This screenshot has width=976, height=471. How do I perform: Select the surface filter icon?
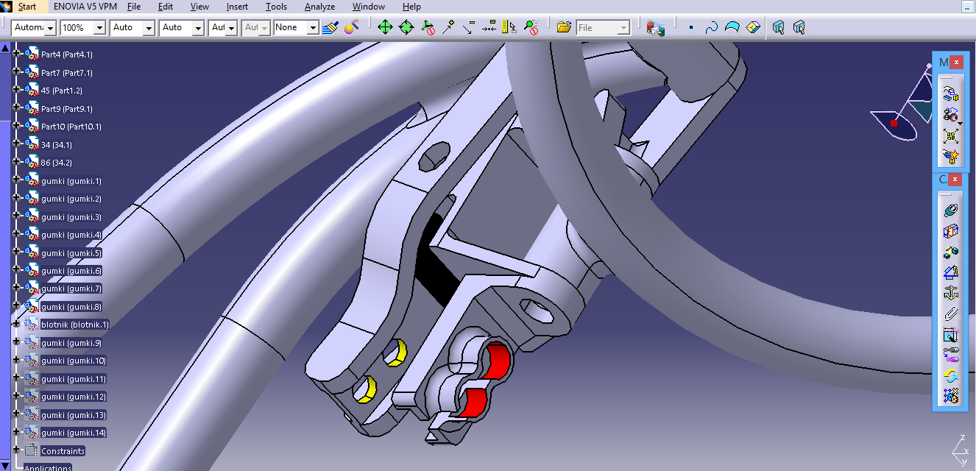pos(732,28)
